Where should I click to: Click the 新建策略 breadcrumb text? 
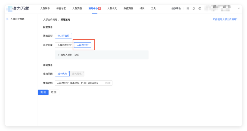point(65,20)
